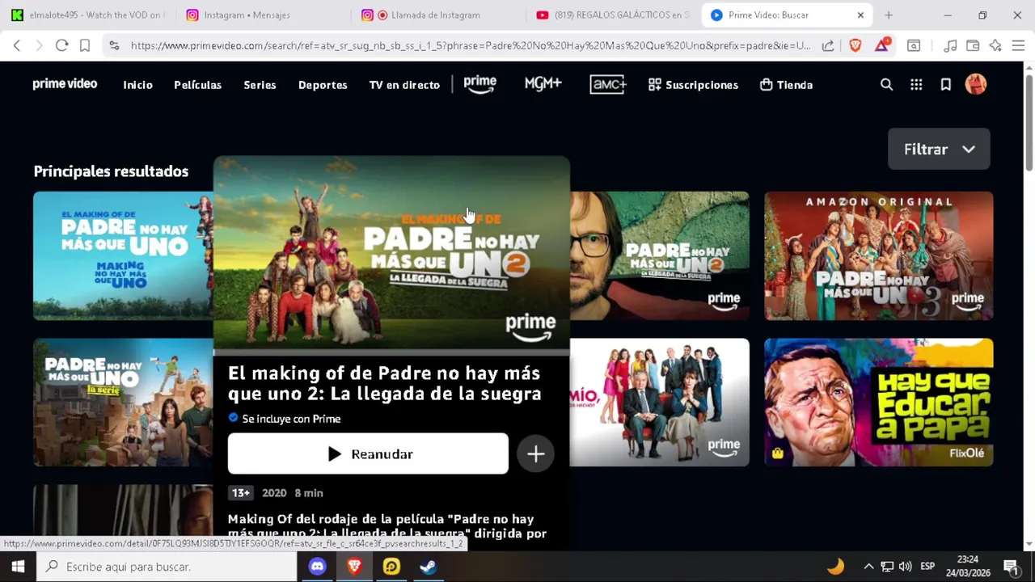Click the browser address bar URL
The width and height of the screenshot is (1035, 582).
(x=470, y=45)
